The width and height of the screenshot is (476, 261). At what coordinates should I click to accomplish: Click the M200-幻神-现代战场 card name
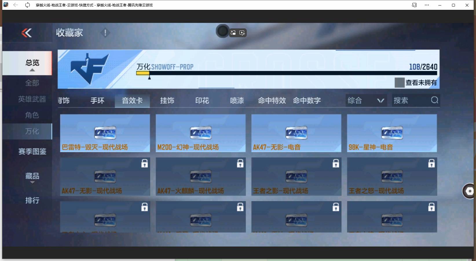(x=188, y=147)
